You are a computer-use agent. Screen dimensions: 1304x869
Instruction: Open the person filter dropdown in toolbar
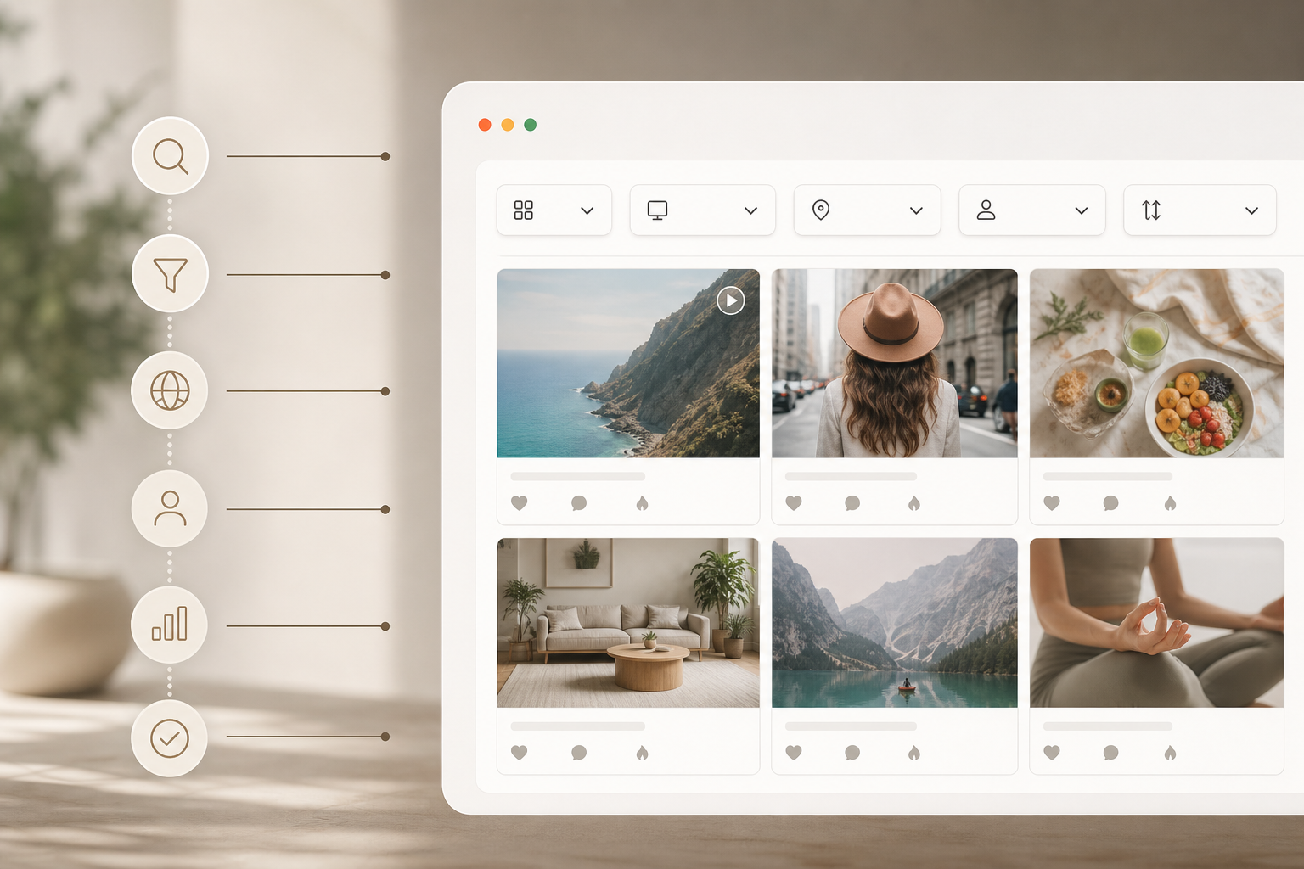(1032, 210)
